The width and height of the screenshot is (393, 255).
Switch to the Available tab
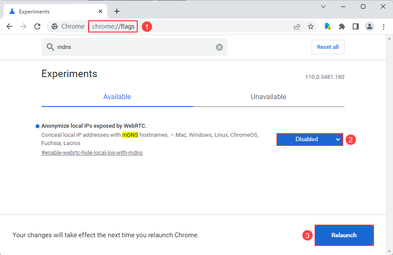tap(117, 97)
